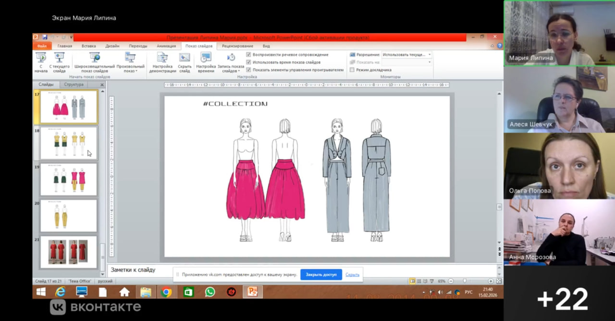Open rehearse timings (Настройка времени)
The height and width of the screenshot is (321, 615).
(206, 61)
